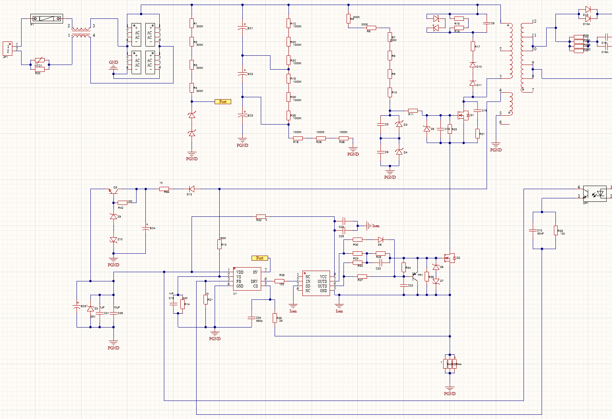Image resolution: width=612 pixels, height=419 pixels.
Task: Select the U1 controller IC
Action: [x=247, y=279]
